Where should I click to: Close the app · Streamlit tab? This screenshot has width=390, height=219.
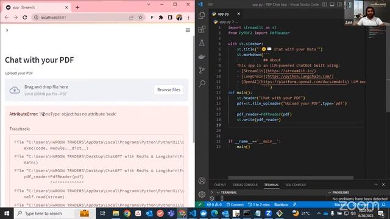(x=66, y=7)
